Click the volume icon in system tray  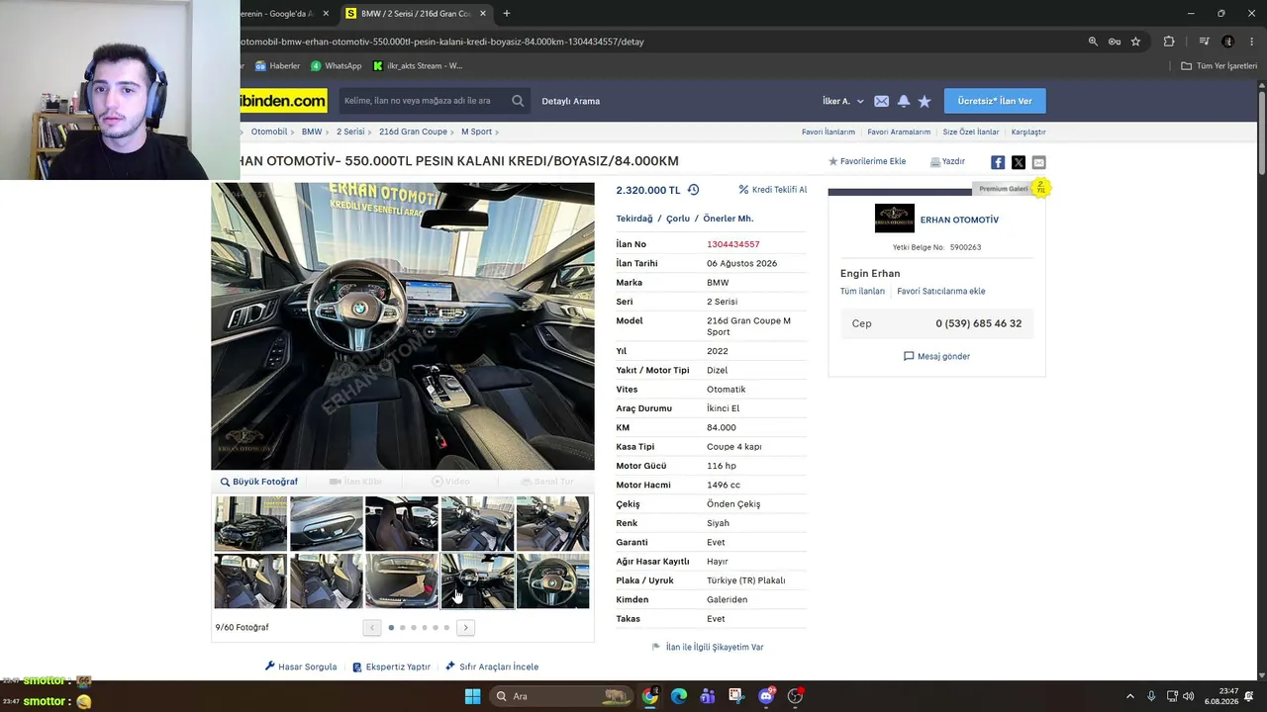tap(1188, 696)
